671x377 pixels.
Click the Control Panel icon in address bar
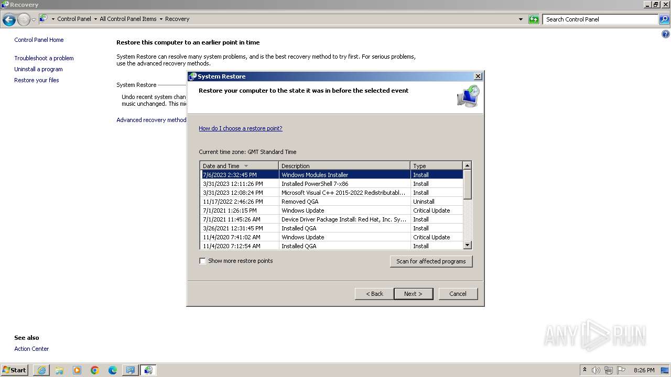pyautogui.click(x=44, y=19)
